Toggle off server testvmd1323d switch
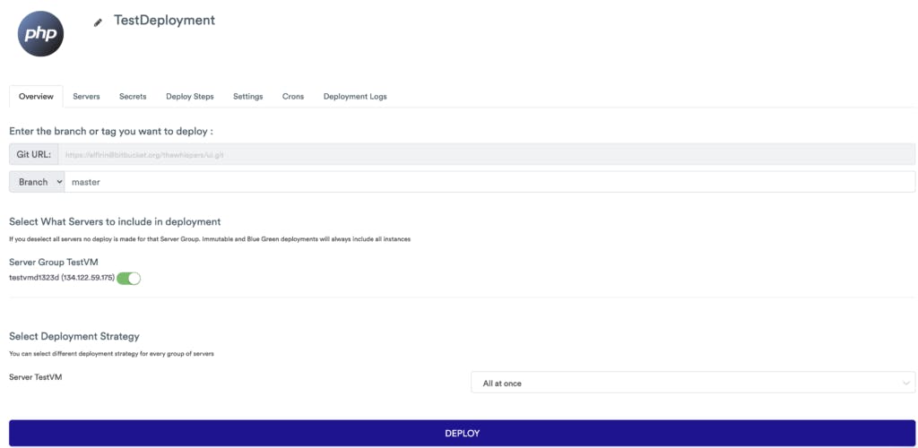The width and height of the screenshot is (918, 448). [x=129, y=279]
